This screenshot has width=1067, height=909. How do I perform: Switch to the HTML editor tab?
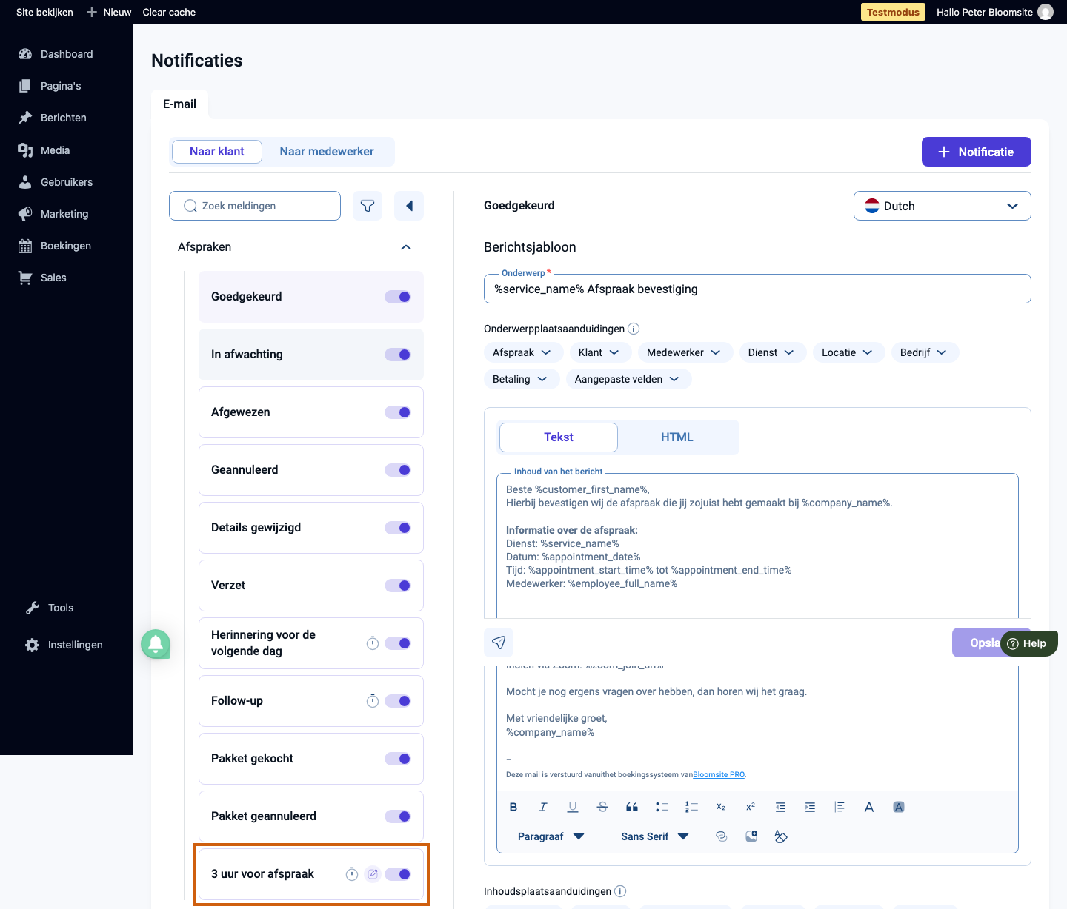tap(677, 437)
